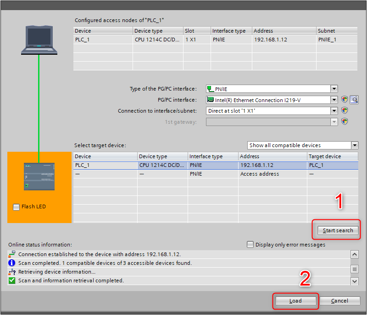The image size is (367, 315).
Task: Click shield icon next to PG/PC interface
Action: point(345,100)
